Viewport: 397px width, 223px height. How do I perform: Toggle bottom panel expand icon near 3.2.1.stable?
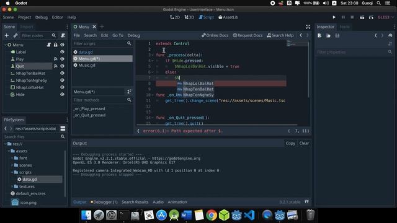tap(306, 202)
